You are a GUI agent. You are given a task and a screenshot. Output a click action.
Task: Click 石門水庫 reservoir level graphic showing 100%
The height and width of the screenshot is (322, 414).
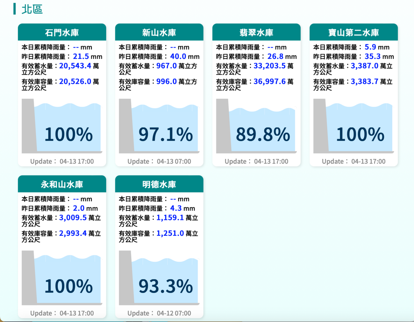(x=62, y=126)
